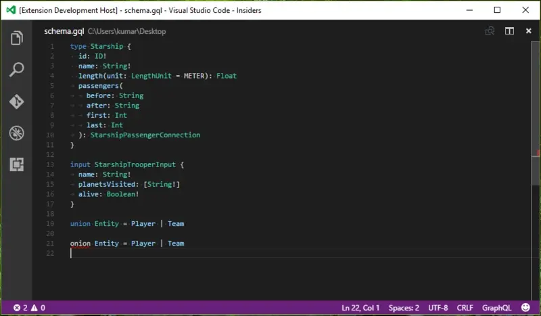
Task: Click 'passengers(' on line 5
Action: [x=100, y=86]
